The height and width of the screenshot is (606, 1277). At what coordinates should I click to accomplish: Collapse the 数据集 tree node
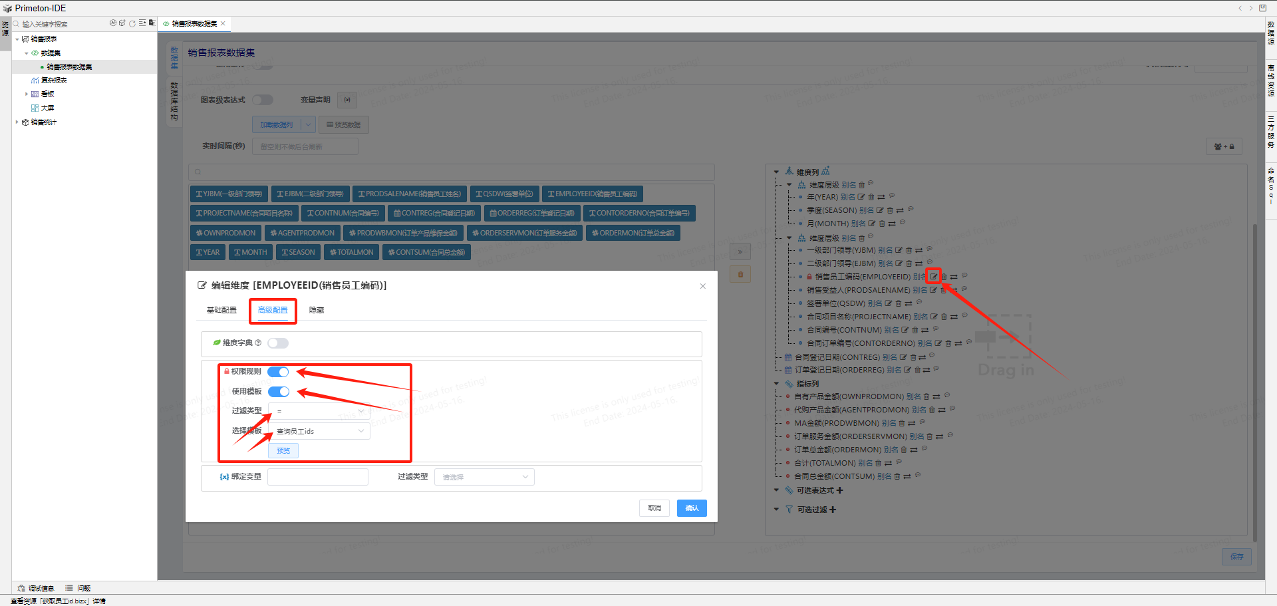[x=27, y=53]
